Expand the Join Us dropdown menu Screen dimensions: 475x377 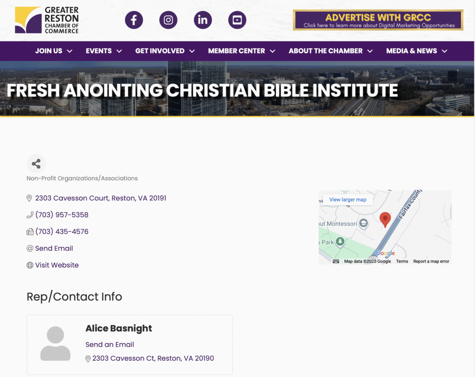54,51
